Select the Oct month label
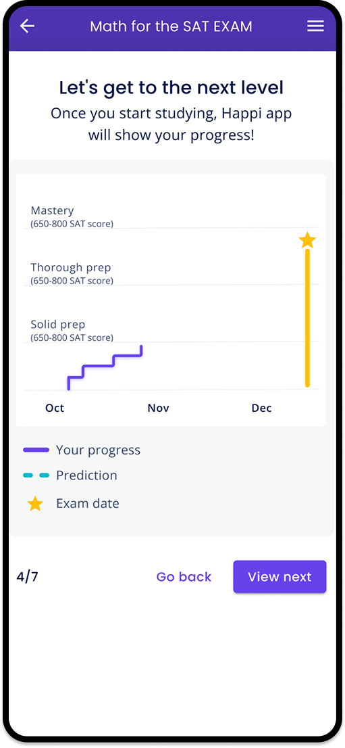 tap(55, 408)
